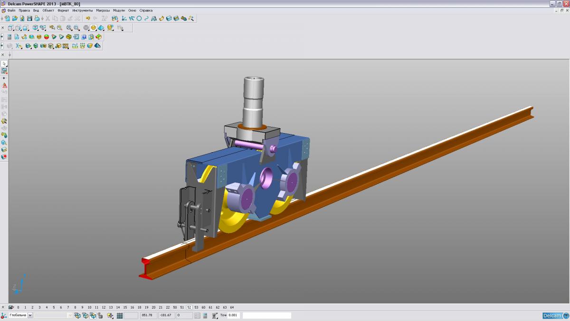Open the Объект menu
Screen dimensions: 570x321
coord(48,10)
